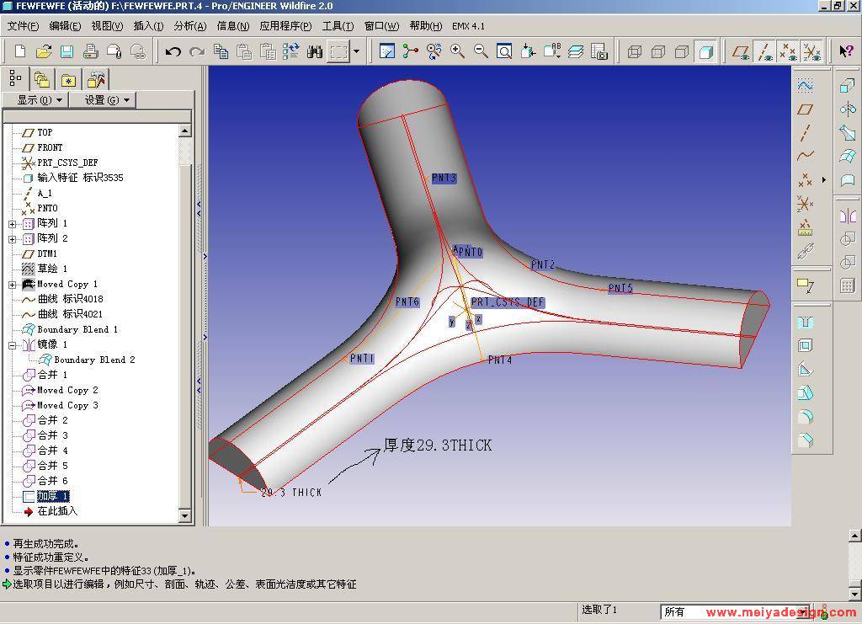Toggle datum axes display on or off
The width and height of the screenshot is (862, 624).
click(x=765, y=51)
